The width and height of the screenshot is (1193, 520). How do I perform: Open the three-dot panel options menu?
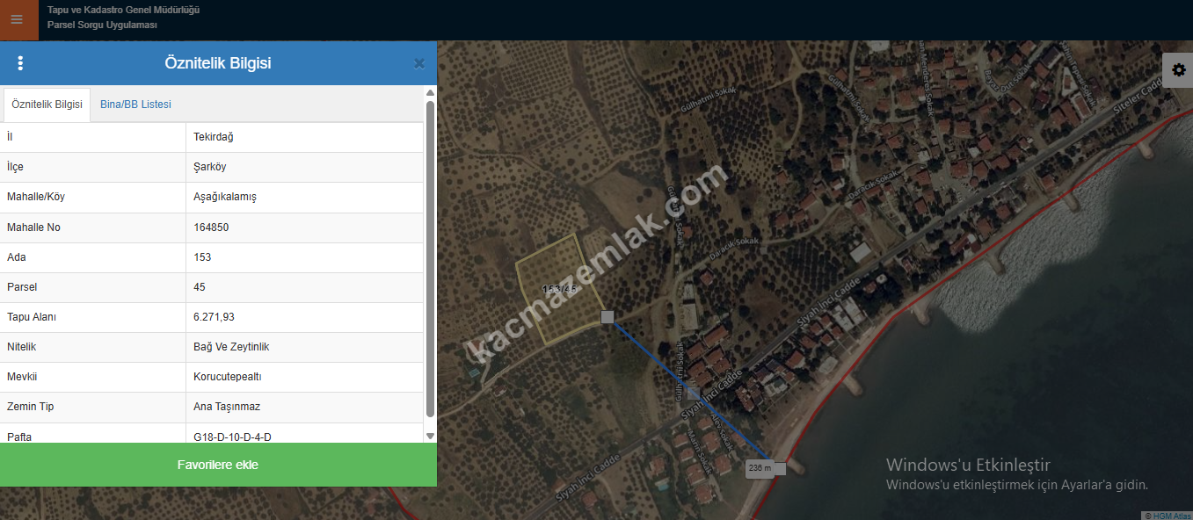(21, 63)
